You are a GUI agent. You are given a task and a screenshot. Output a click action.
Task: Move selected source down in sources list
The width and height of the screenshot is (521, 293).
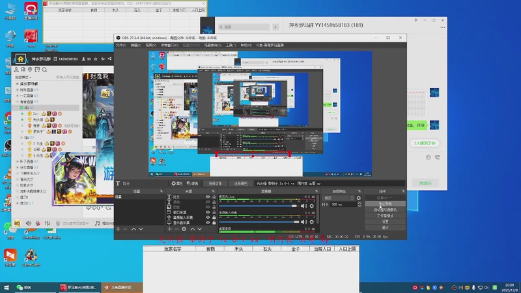click(x=200, y=229)
